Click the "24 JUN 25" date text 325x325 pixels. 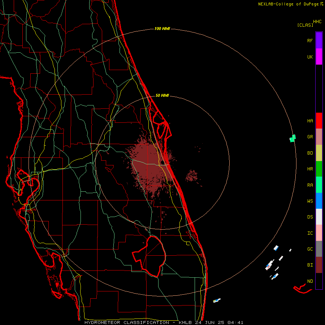(x=210, y=322)
